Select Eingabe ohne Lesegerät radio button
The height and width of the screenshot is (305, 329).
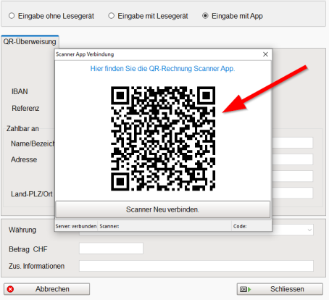pos(12,16)
